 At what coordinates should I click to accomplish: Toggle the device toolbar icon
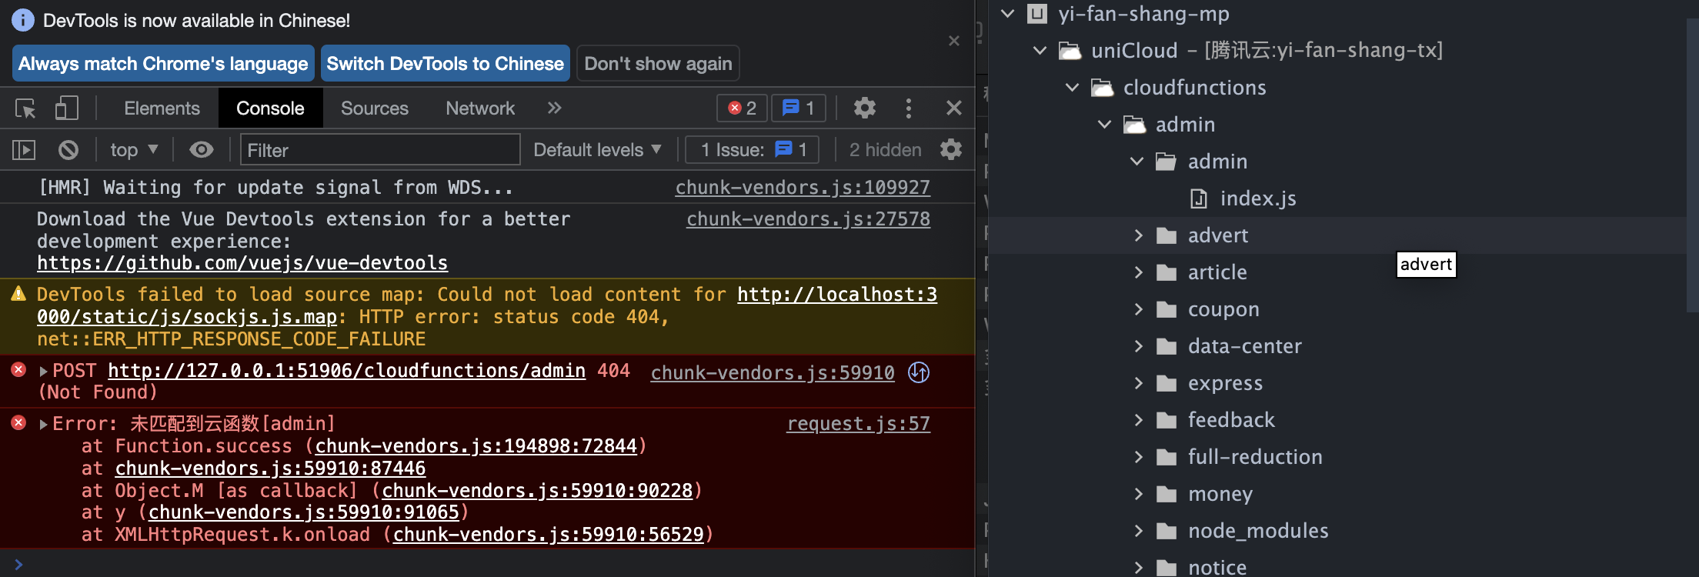67,108
